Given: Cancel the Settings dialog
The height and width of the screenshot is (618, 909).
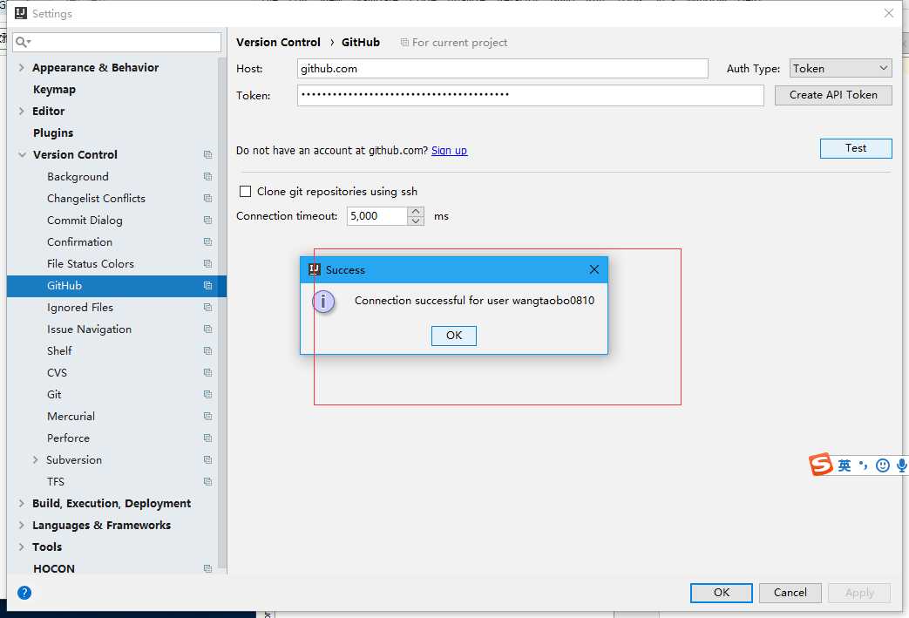Looking at the screenshot, I should 790,593.
